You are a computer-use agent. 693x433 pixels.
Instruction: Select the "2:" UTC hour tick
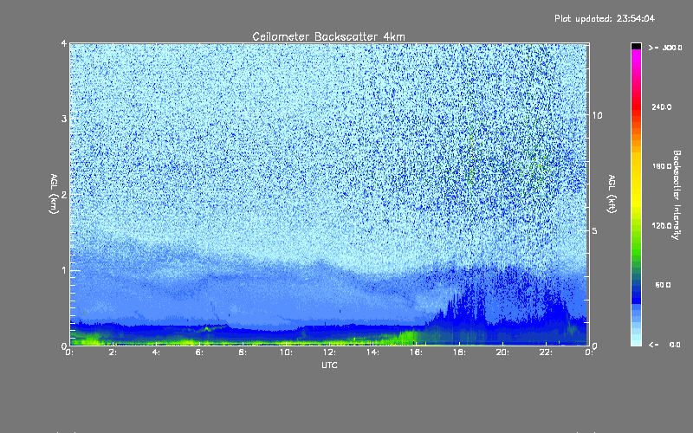tap(113, 352)
